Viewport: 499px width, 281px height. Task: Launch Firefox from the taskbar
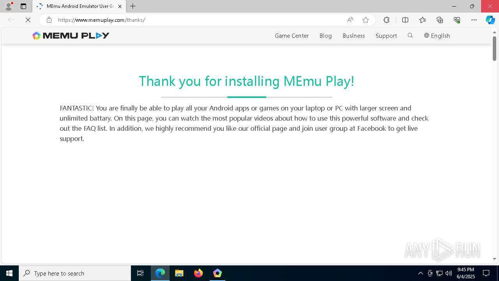click(x=198, y=273)
